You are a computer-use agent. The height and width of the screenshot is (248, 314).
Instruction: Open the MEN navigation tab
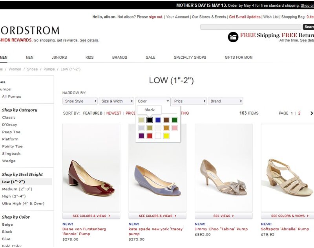[30, 58]
